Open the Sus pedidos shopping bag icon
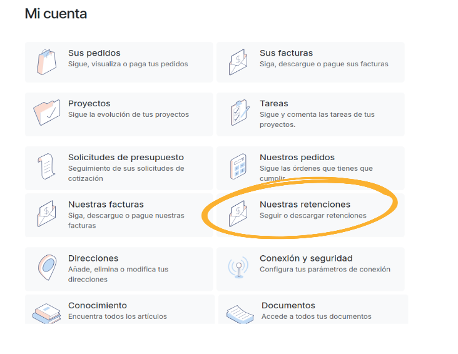Image resolution: width=458 pixels, height=354 pixels. pos(46,62)
